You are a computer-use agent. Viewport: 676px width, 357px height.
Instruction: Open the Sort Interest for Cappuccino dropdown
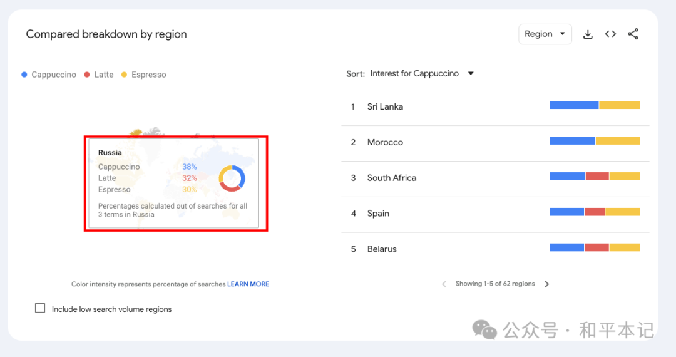coord(422,74)
